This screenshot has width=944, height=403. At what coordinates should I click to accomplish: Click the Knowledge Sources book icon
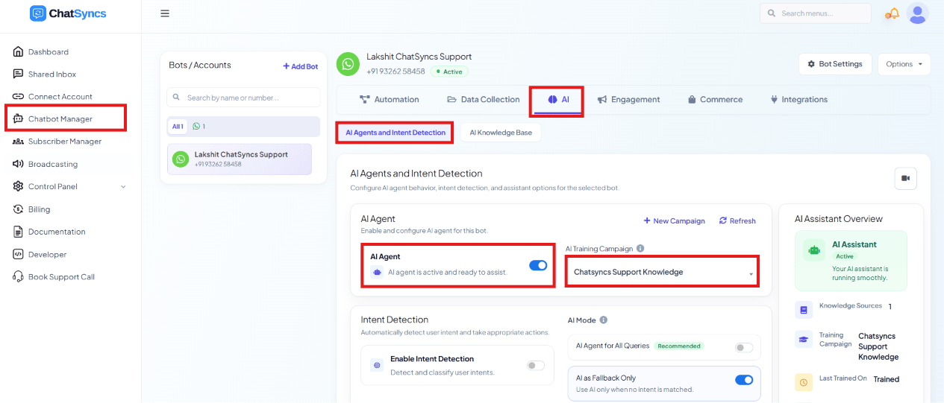[x=803, y=309]
